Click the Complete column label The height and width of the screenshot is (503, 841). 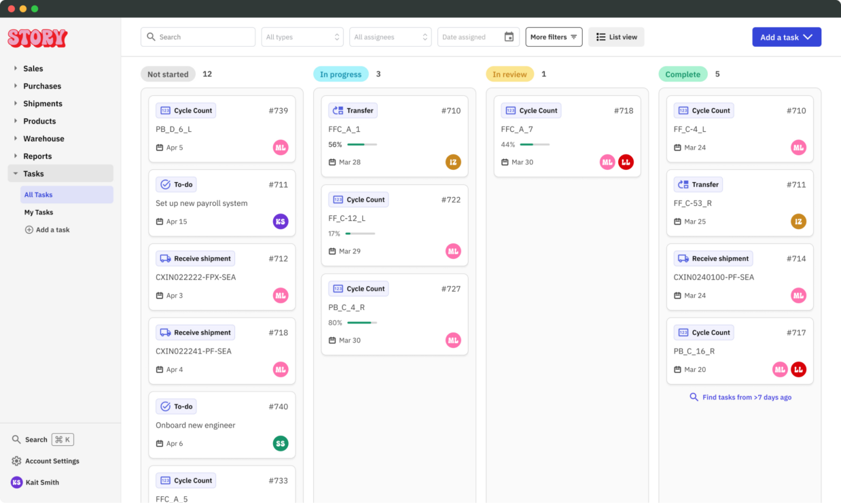click(x=683, y=74)
